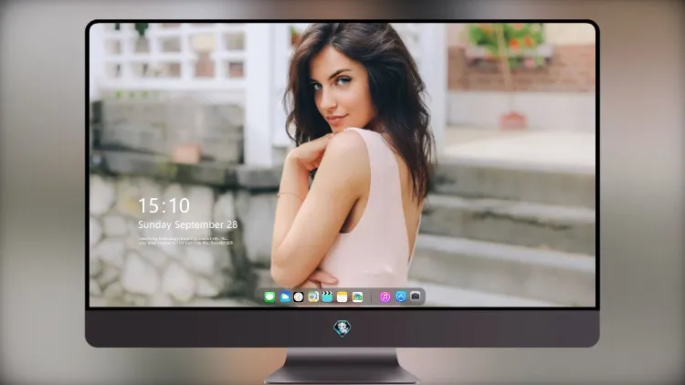The image size is (685, 385).
Task: Open the blue App Store icon
Action: pos(401,297)
